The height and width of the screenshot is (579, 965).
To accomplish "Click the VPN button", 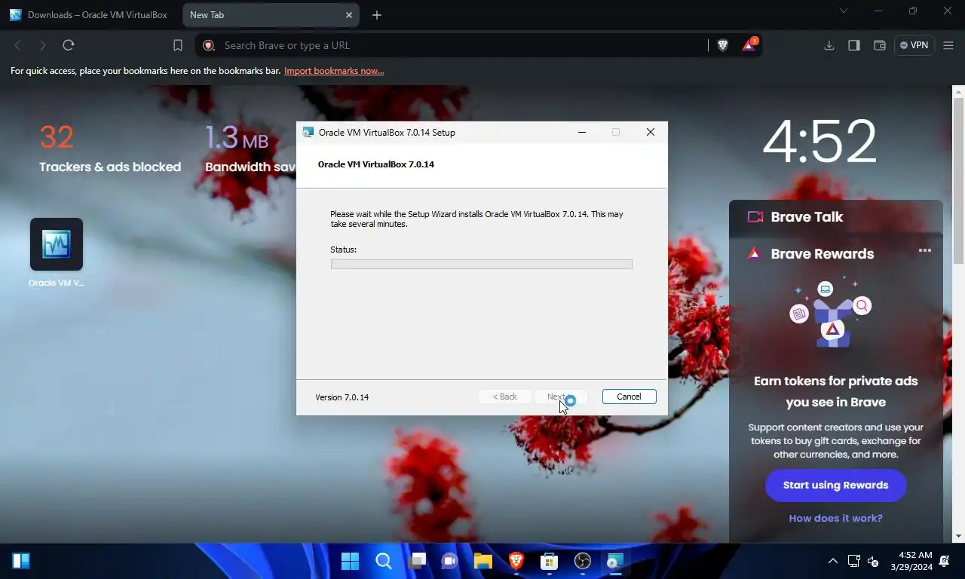I will click(x=914, y=45).
